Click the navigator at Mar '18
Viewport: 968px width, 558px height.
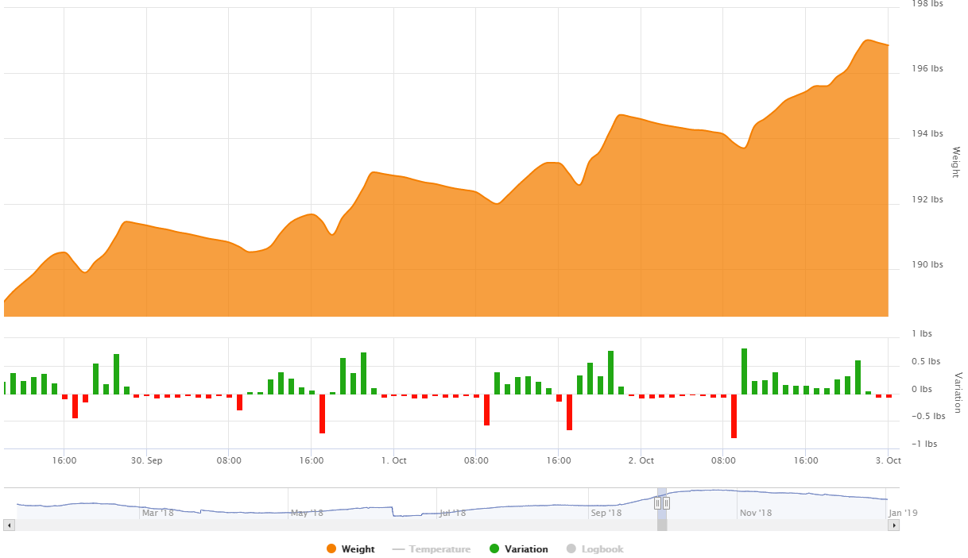(x=157, y=513)
